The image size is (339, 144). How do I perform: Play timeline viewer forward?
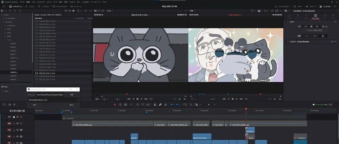[237, 99]
